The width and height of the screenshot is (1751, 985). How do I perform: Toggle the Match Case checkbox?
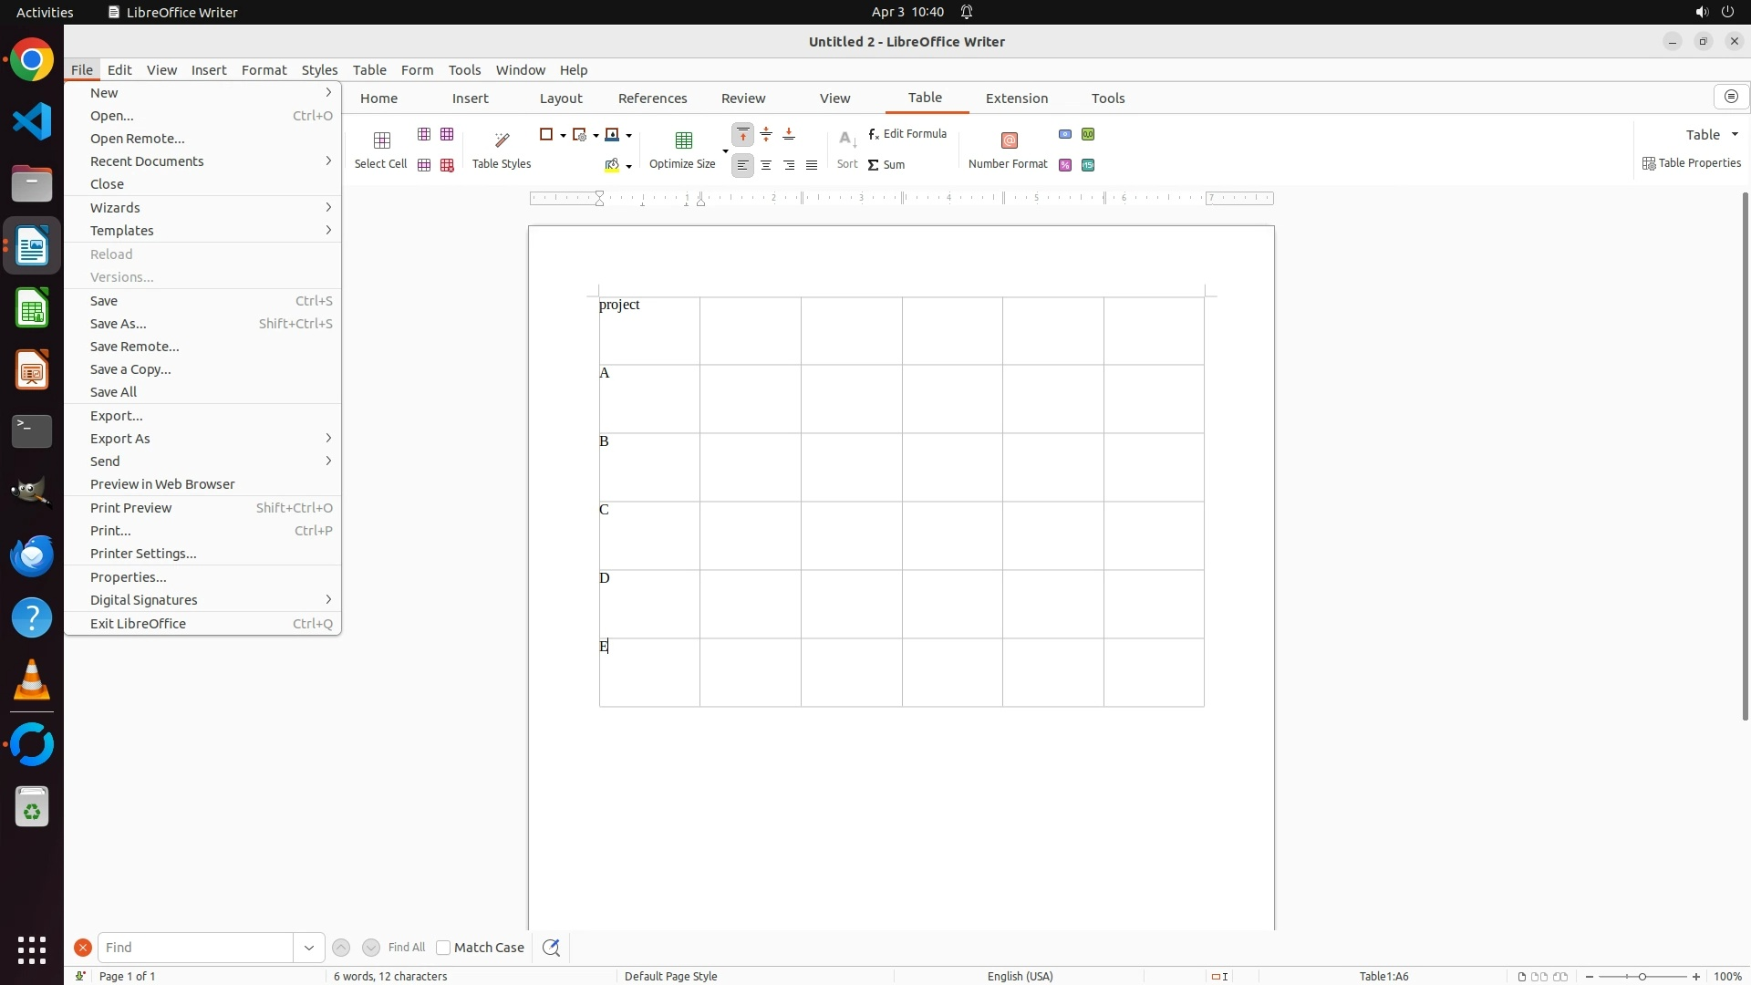443,948
